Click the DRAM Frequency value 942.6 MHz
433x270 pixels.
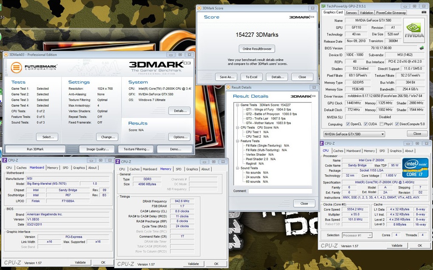[x=182, y=201]
